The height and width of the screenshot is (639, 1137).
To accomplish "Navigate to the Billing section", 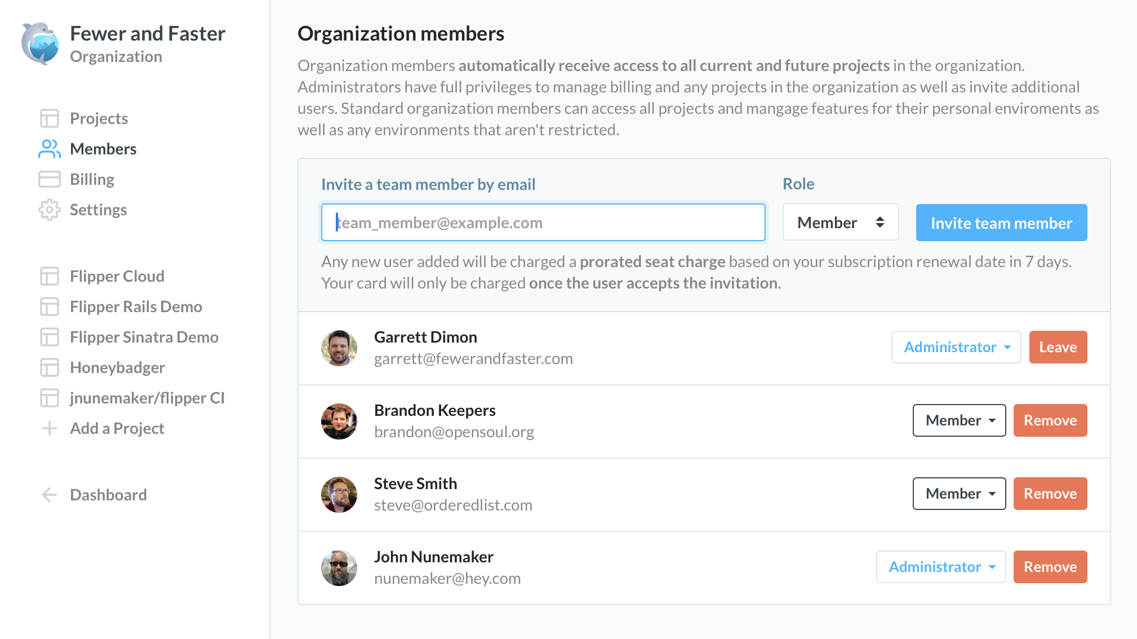I will tap(92, 179).
